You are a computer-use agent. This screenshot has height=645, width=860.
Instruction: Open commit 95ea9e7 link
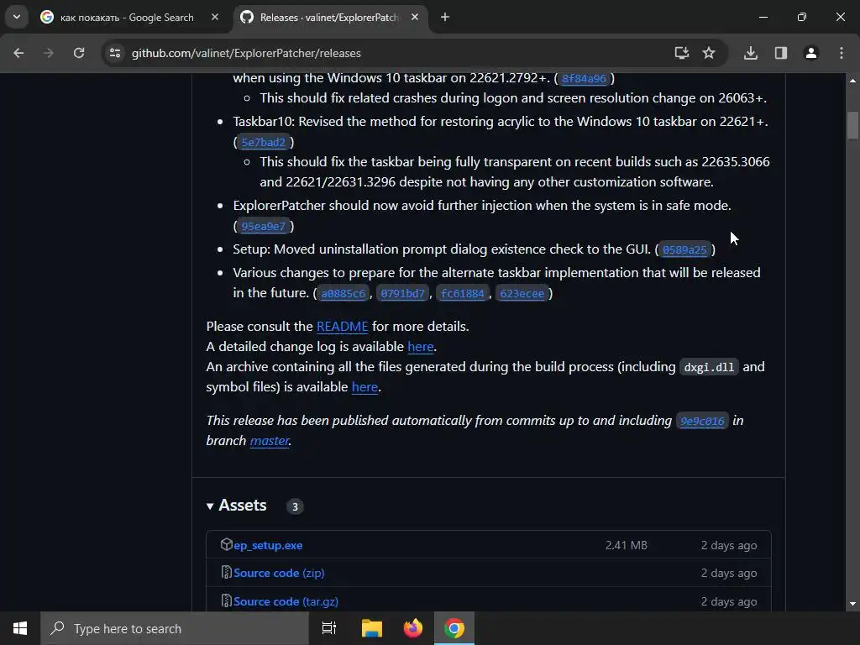[x=263, y=227]
